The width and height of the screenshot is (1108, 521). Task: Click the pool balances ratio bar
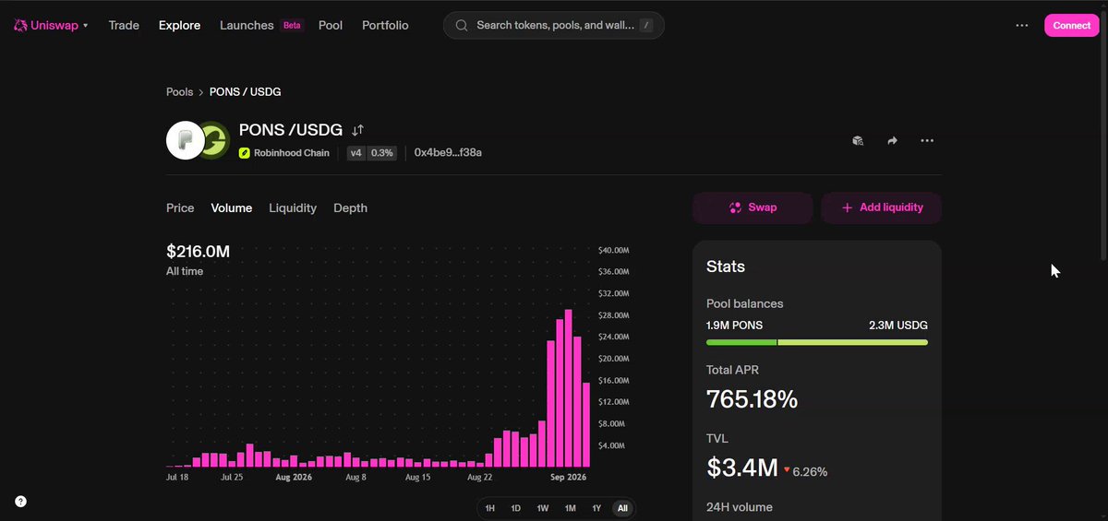[817, 342]
